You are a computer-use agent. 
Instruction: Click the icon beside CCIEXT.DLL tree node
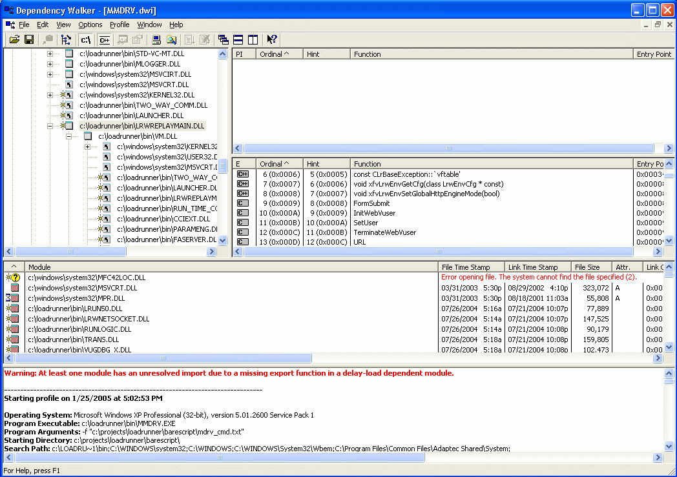point(104,219)
